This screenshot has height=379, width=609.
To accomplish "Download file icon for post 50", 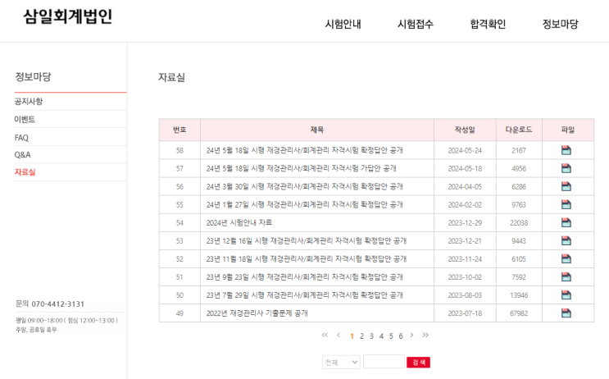I will (566, 295).
